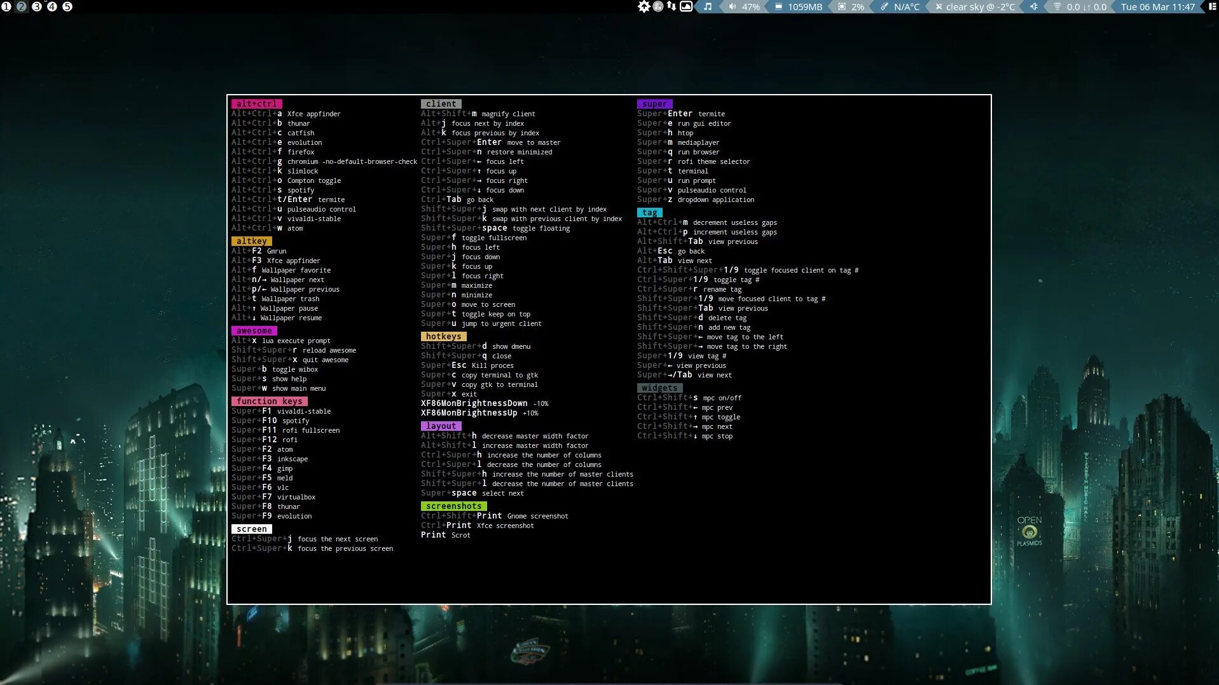Screen dimensions: 1219x685
Task: Open the network arrows tray icon
Action: [671, 6]
